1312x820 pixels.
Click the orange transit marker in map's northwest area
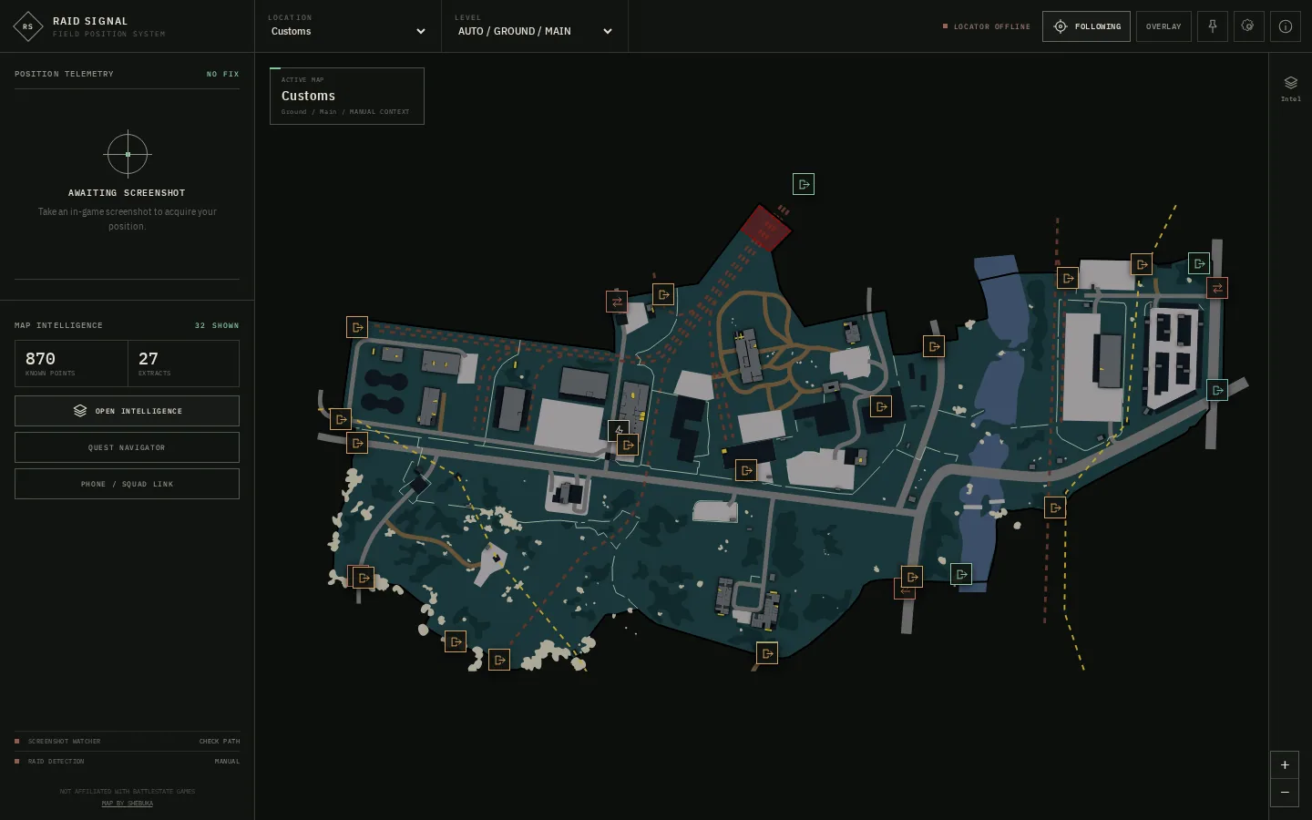[617, 301]
